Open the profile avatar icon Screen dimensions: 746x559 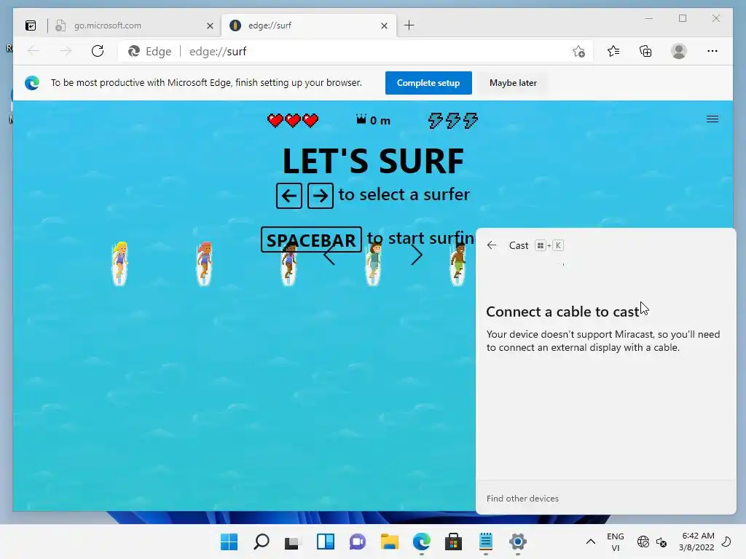click(679, 51)
